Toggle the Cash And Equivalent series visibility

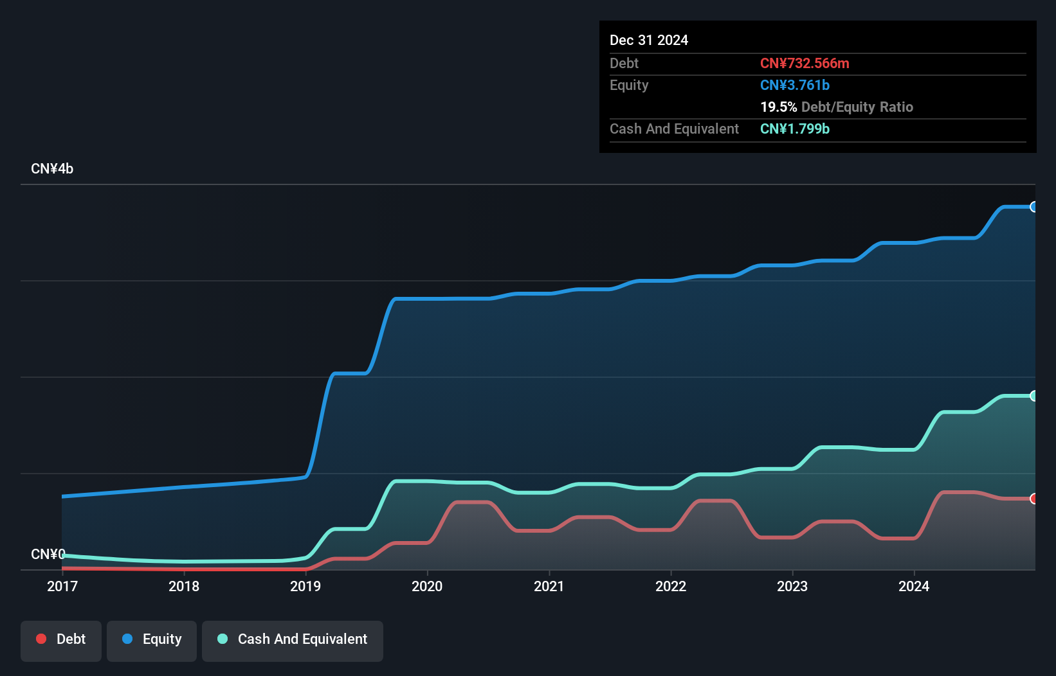tap(292, 640)
